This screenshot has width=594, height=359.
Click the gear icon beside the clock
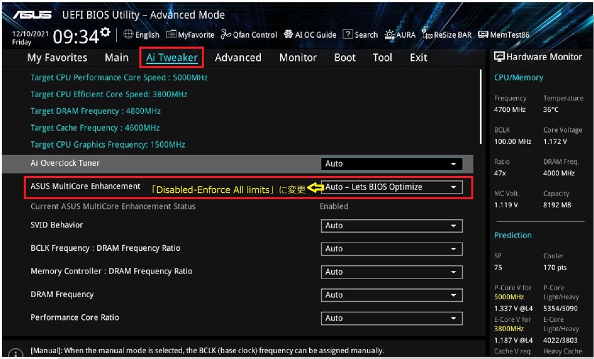point(106,32)
